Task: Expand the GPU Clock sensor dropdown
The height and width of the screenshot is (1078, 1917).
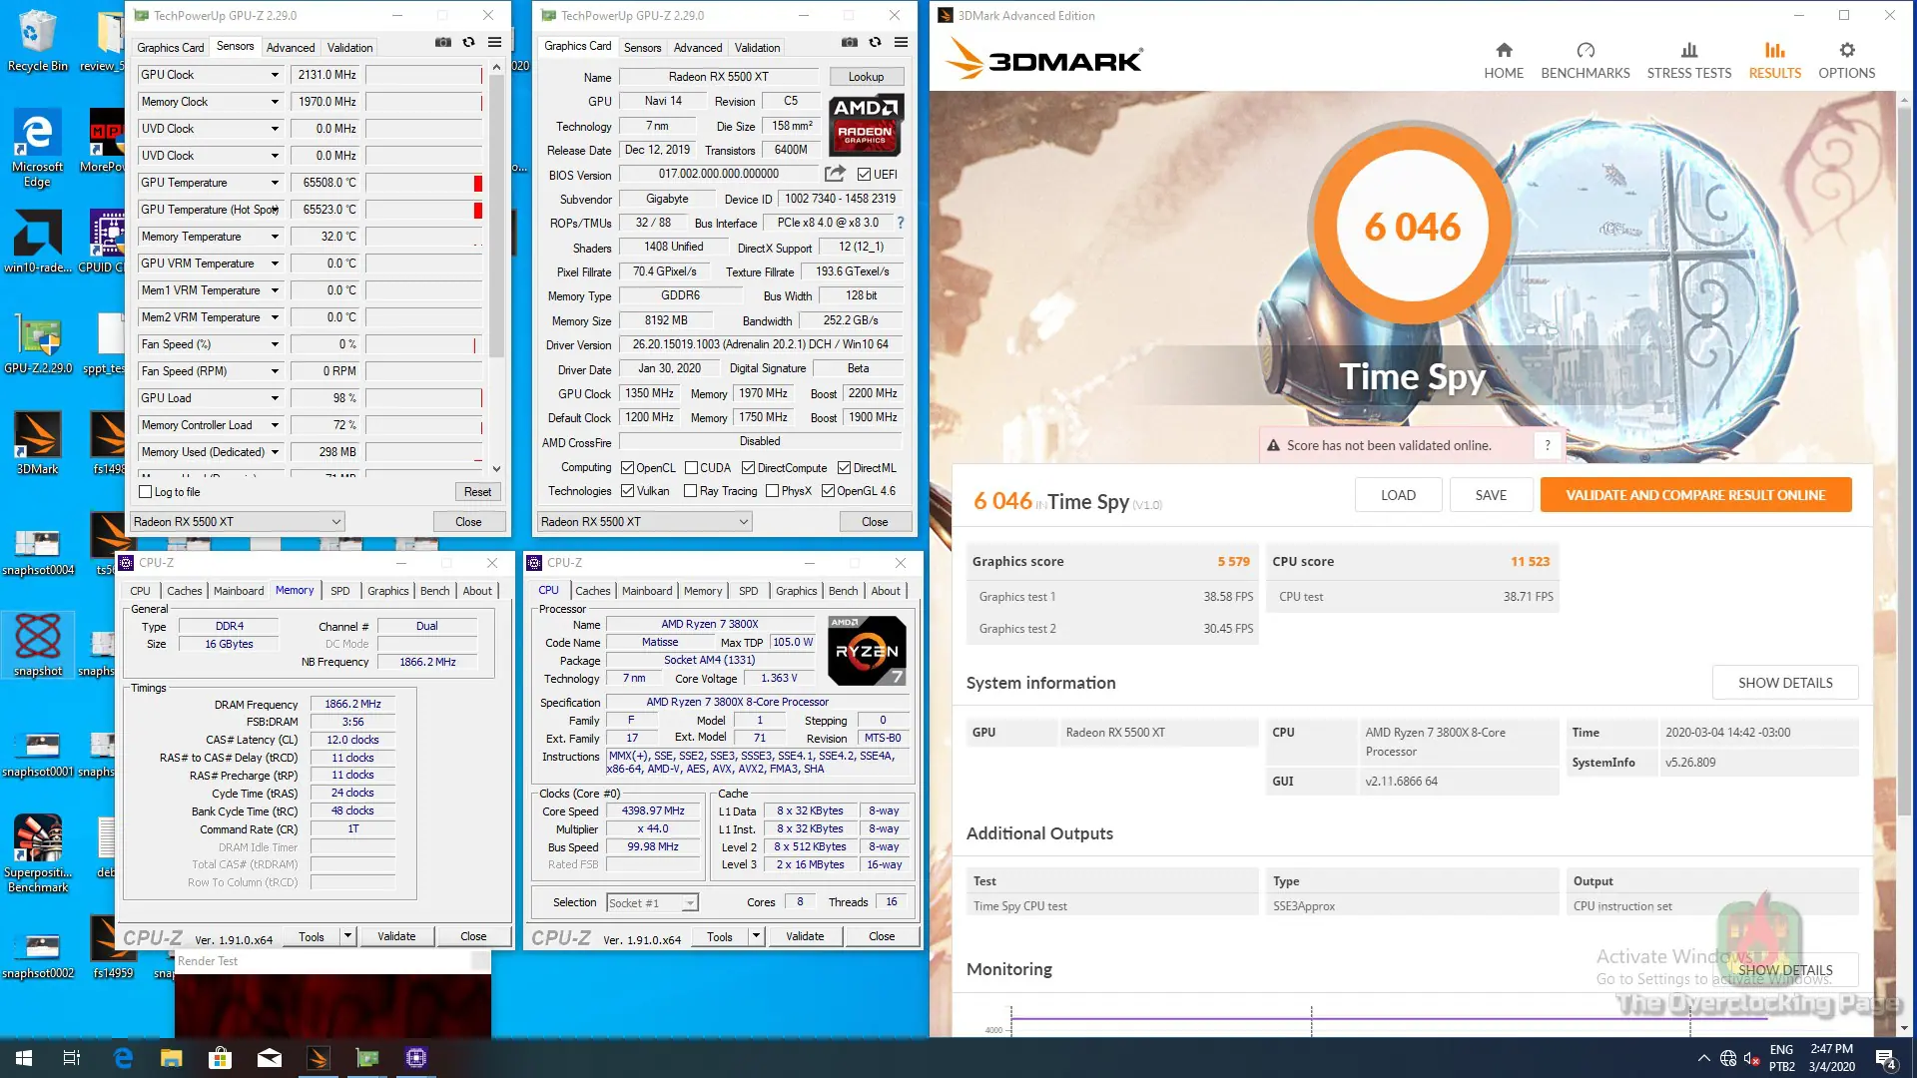Action: [x=275, y=75]
